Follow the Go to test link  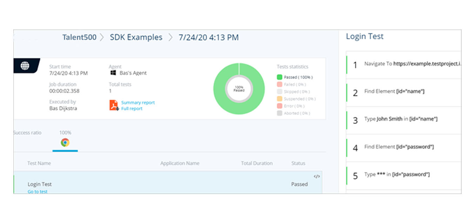(38, 192)
